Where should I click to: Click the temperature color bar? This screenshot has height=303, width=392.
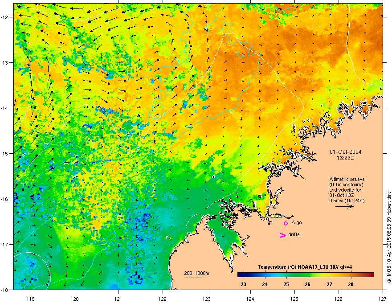tap(306, 275)
